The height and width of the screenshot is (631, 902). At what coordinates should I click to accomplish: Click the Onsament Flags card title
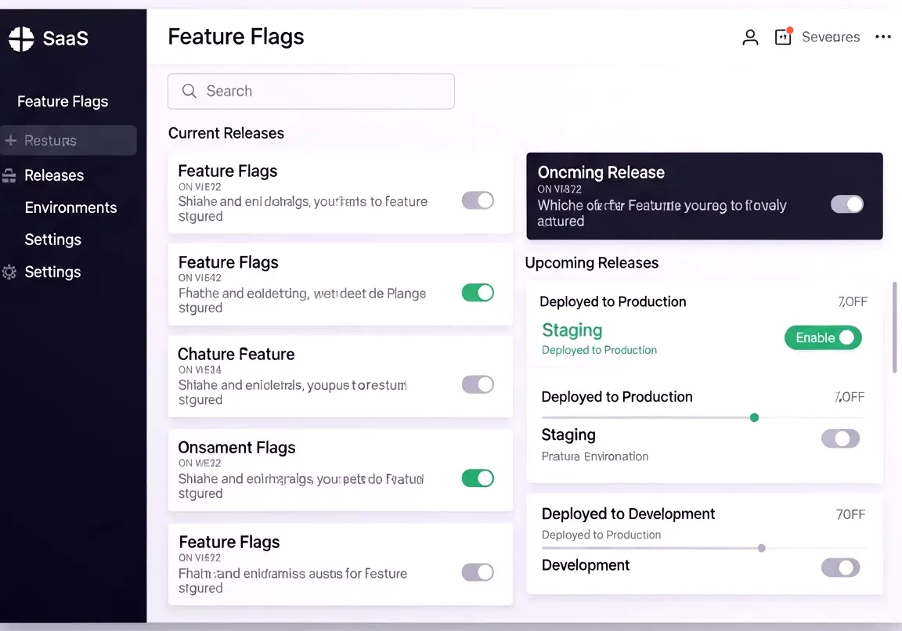point(236,448)
